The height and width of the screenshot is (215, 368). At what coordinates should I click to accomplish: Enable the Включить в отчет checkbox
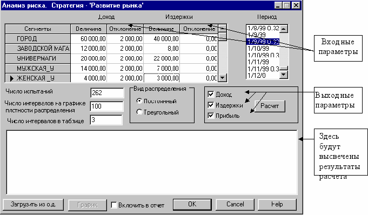[x=114, y=205]
